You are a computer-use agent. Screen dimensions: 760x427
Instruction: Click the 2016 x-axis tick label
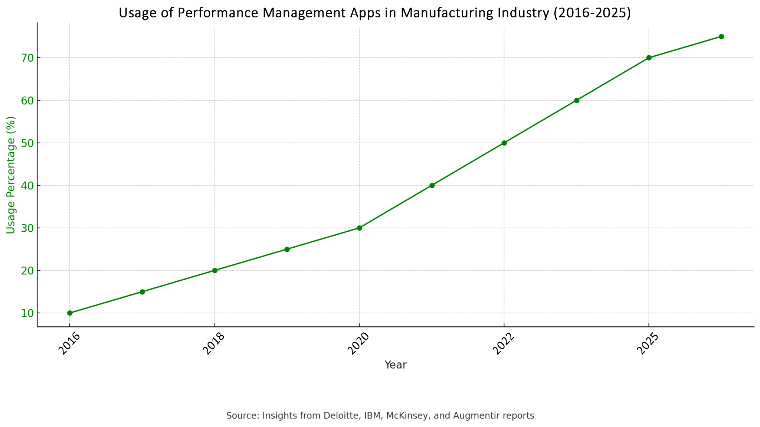(69, 344)
